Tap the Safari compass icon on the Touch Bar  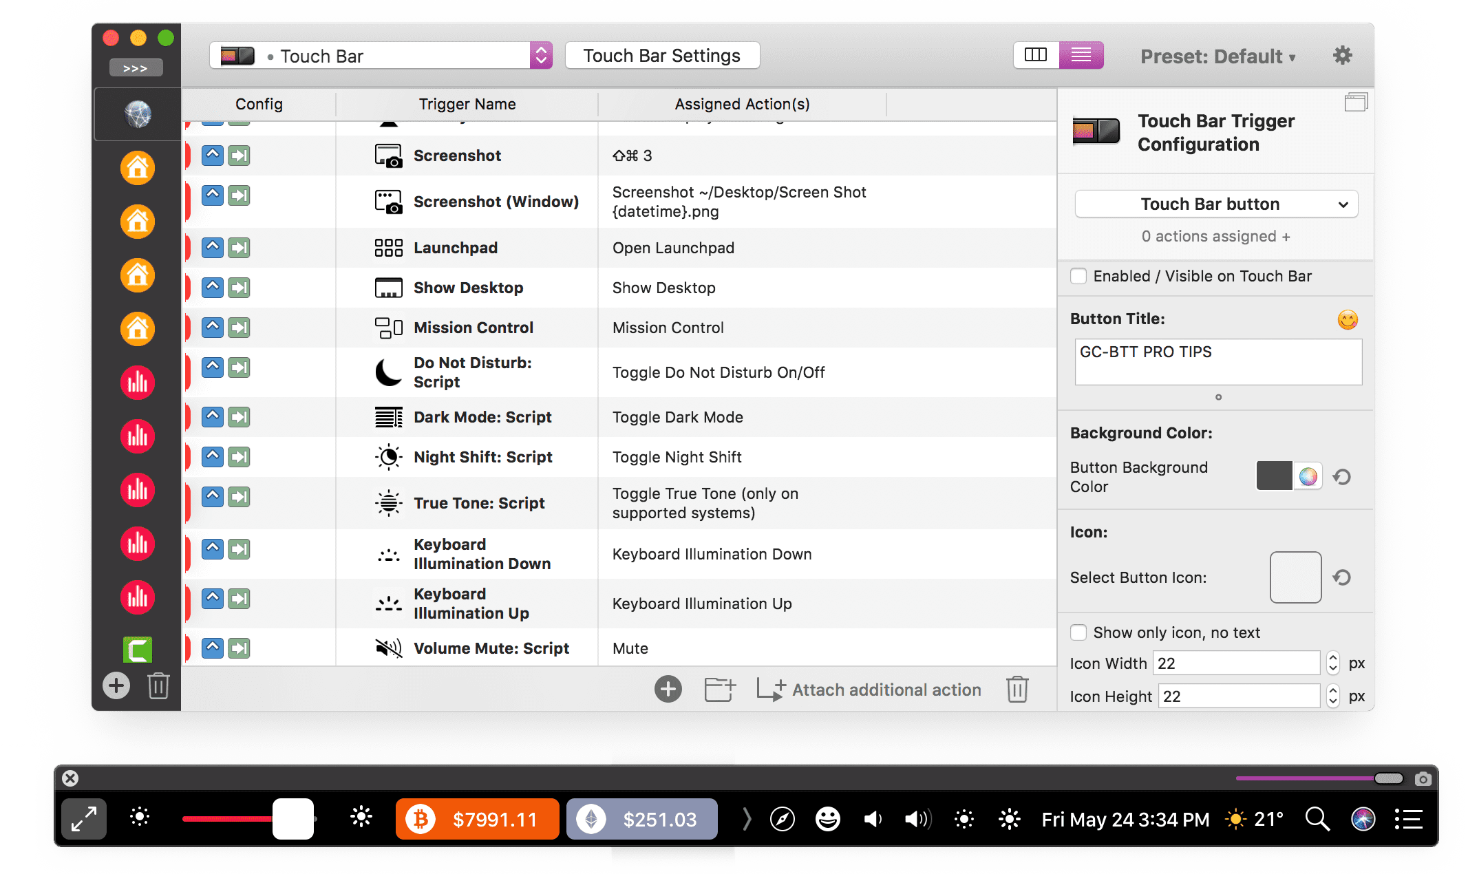click(783, 819)
